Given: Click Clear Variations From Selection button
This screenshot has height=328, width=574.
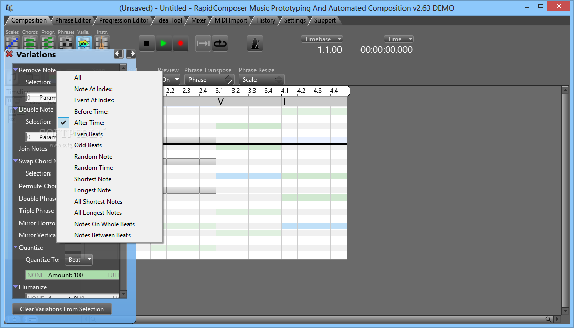Looking at the screenshot, I should (x=62, y=309).
